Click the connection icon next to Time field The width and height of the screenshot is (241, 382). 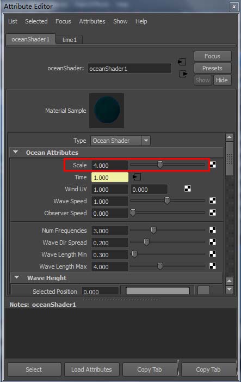(x=137, y=177)
